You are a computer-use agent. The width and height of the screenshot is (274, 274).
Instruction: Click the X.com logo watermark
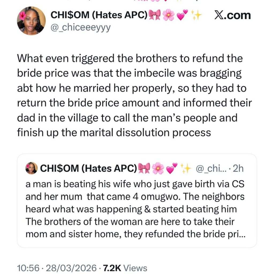click(x=232, y=15)
